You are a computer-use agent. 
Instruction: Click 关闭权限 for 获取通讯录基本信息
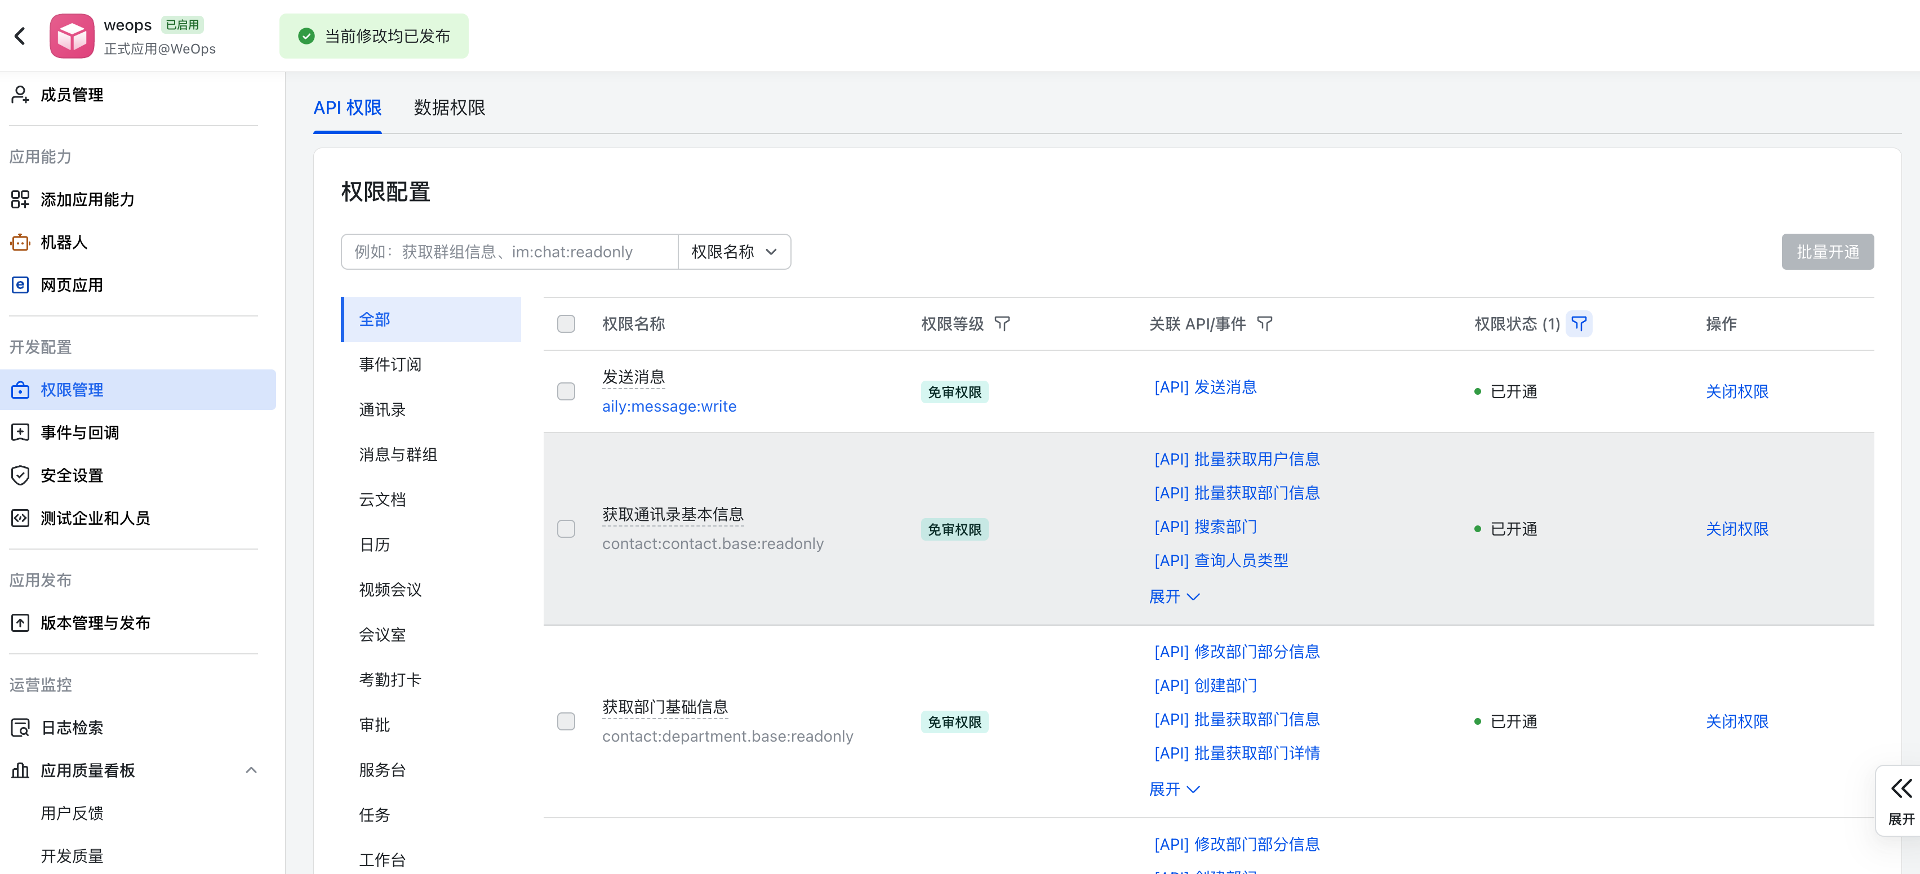click(x=1737, y=529)
